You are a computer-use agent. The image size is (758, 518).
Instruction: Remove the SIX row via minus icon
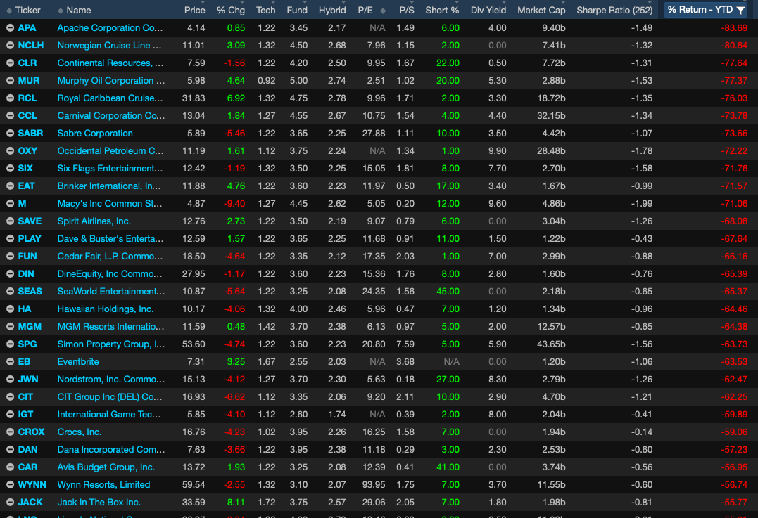pos(10,169)
